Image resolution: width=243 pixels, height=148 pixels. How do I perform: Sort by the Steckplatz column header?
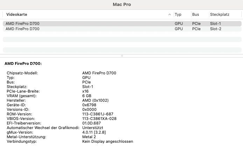click(x=220, y=14)
